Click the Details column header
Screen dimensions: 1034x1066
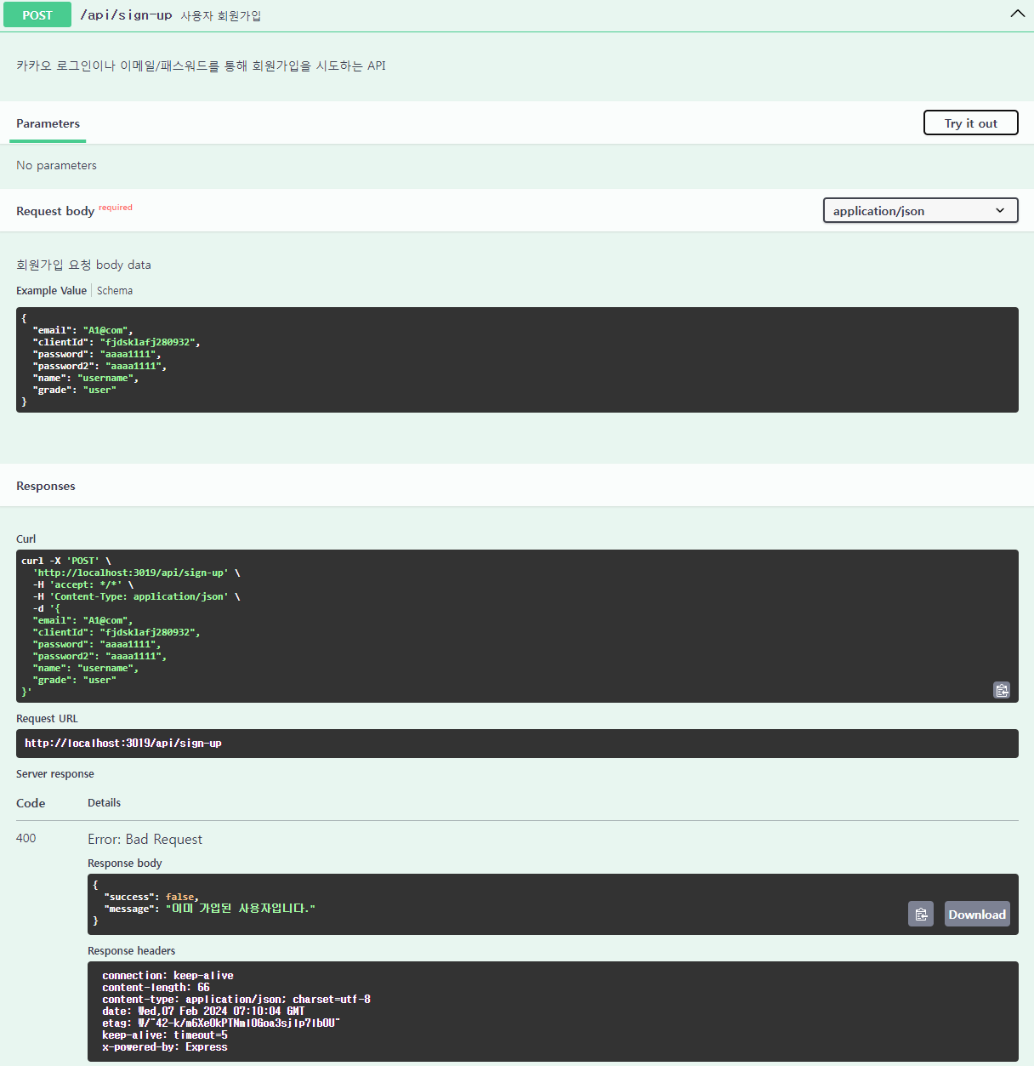pyautogui.click(x=105, y=802)
